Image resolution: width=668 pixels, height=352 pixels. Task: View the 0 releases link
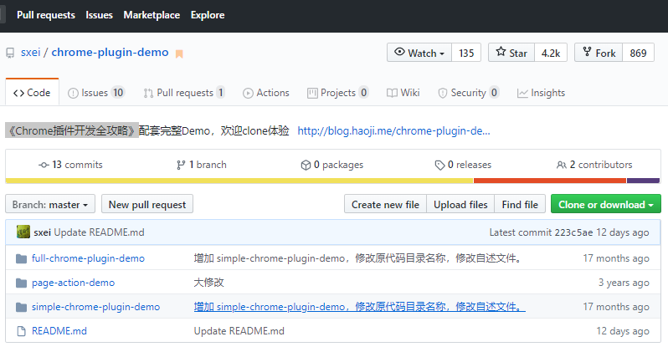click(463, 165)
